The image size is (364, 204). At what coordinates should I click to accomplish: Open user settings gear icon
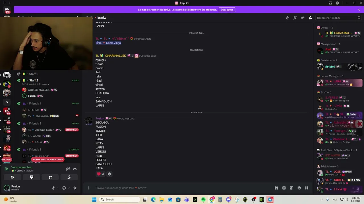tap(75, 188)
